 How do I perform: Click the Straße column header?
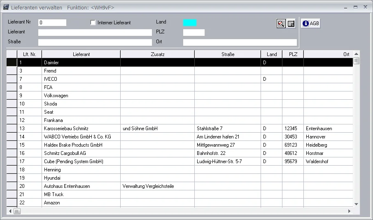coord(228,54)
